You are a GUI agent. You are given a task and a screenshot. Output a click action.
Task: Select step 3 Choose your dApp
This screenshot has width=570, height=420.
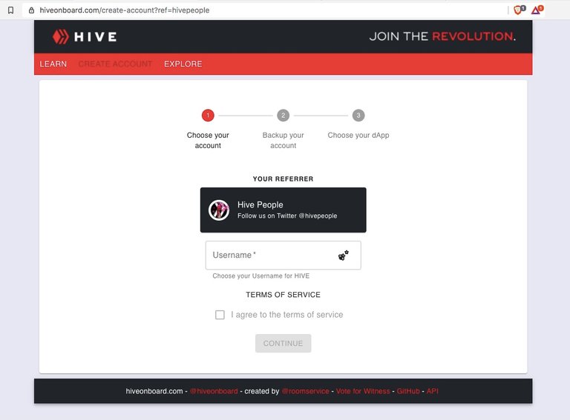click(x=358, y=124)
